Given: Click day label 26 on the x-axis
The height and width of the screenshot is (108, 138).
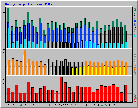Looking at the screenshot, I should [109, 105].
